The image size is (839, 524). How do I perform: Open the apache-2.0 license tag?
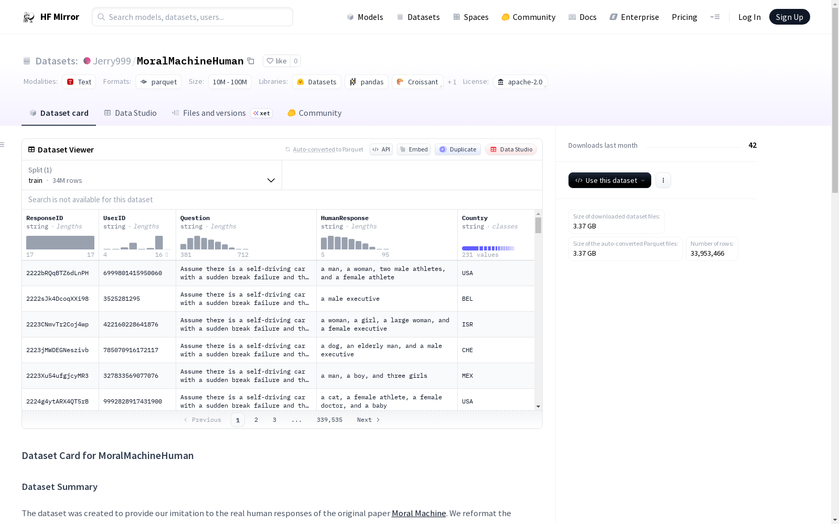(520, 82)
